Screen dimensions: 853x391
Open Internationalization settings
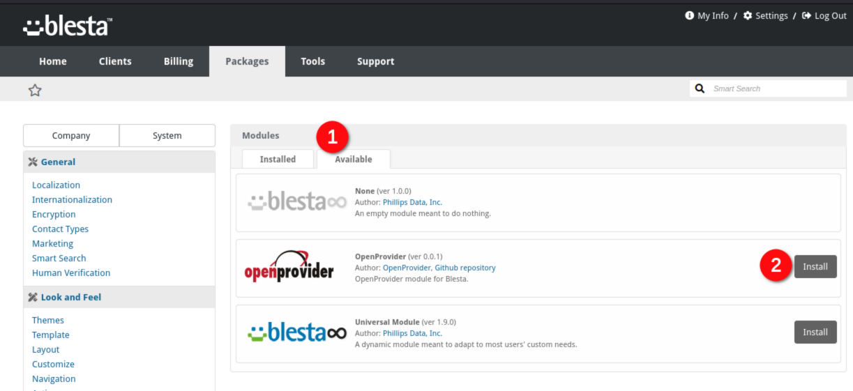72,200
